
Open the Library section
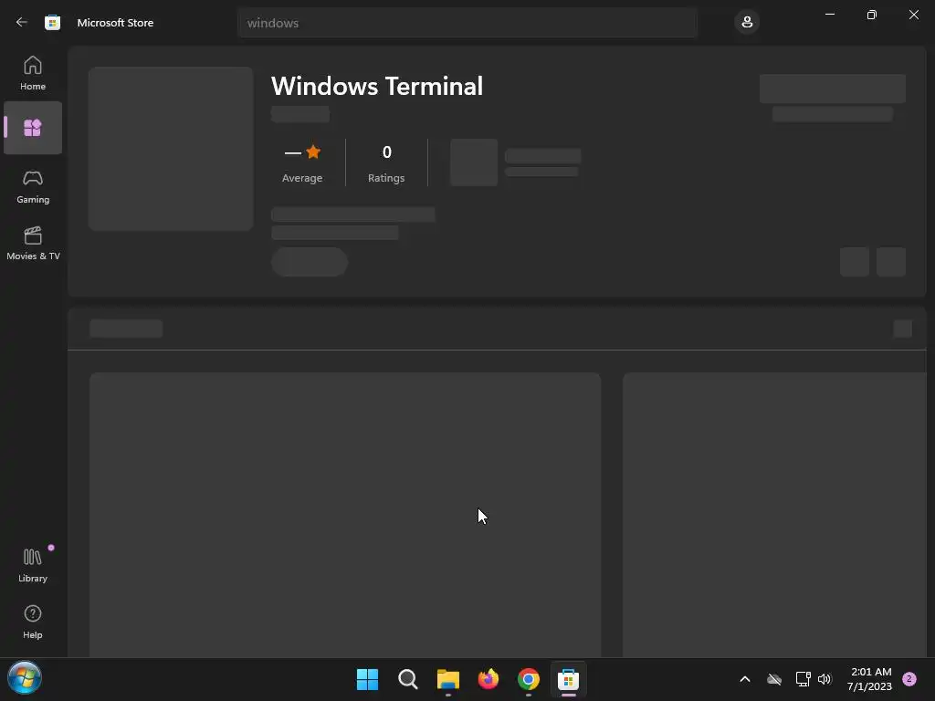pos(33,565)
